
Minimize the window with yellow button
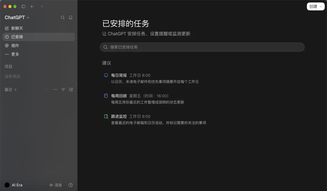click(x=10, y=6)
